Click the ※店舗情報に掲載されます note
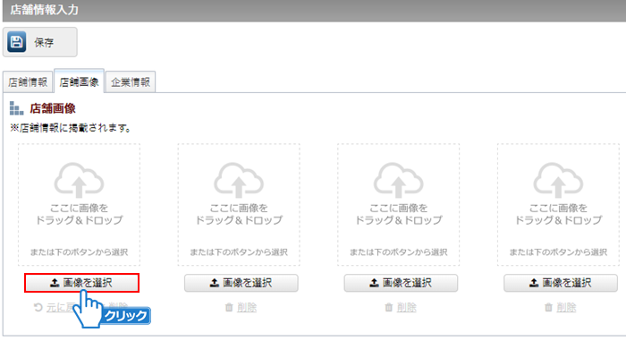 click(x=71, y=128)
